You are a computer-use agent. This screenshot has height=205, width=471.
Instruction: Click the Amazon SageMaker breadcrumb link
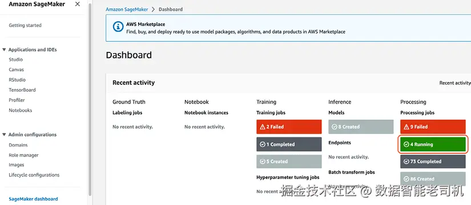127,9
